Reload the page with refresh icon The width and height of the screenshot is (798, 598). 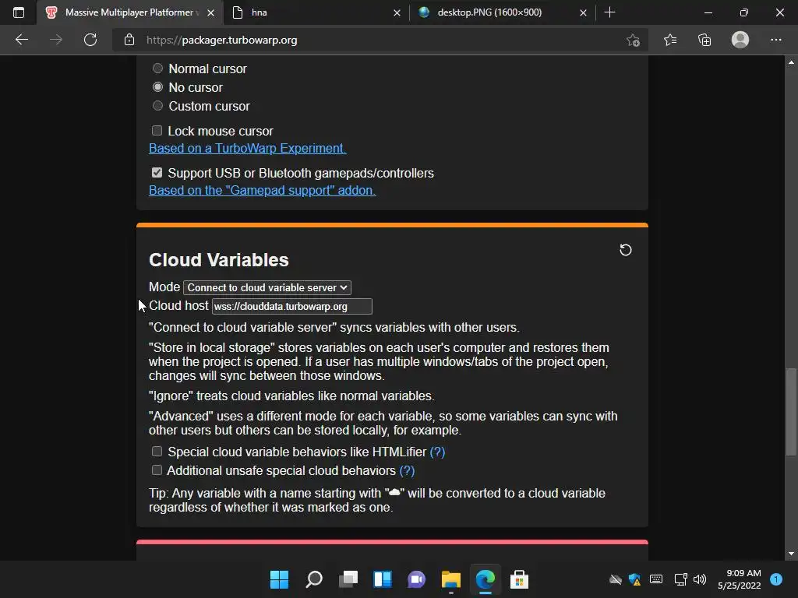(x=90, y=40)
